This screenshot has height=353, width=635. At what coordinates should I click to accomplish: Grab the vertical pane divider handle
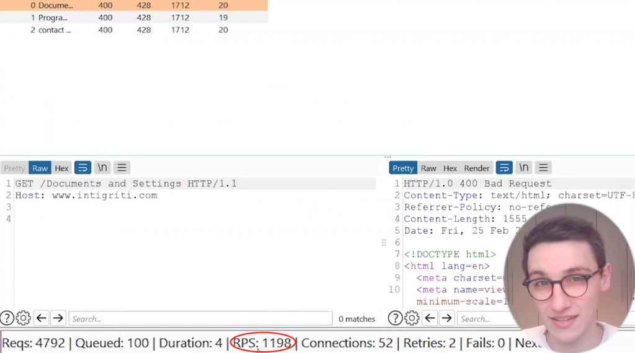[384, 243]
